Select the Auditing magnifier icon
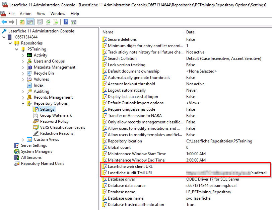The image size is (272, 210). click(x=29, y=91)
